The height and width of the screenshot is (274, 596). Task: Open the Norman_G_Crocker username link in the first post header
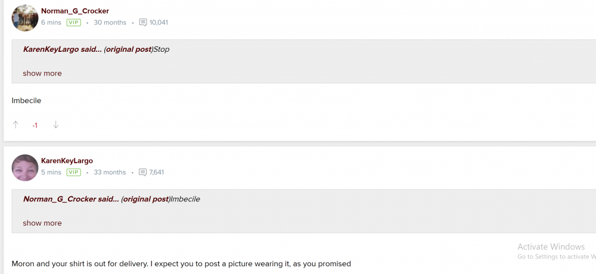(75, 11)
